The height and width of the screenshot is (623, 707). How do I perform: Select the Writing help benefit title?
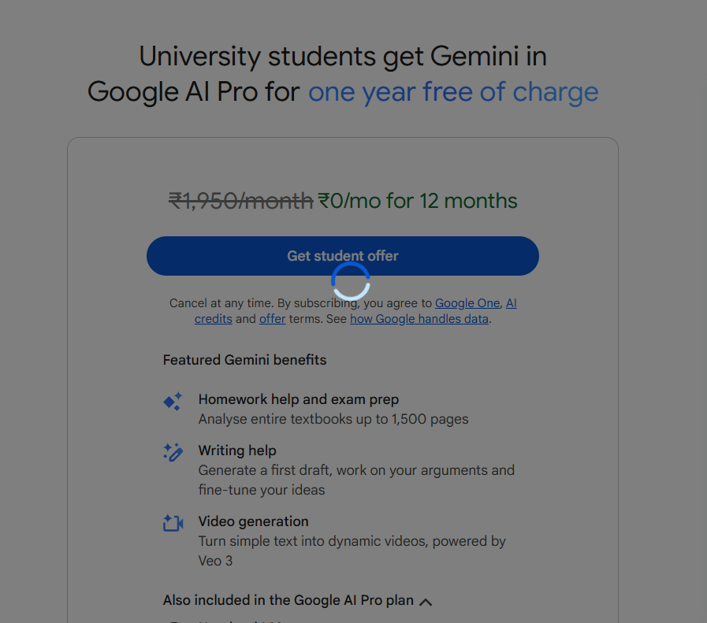tap(237, 451)
